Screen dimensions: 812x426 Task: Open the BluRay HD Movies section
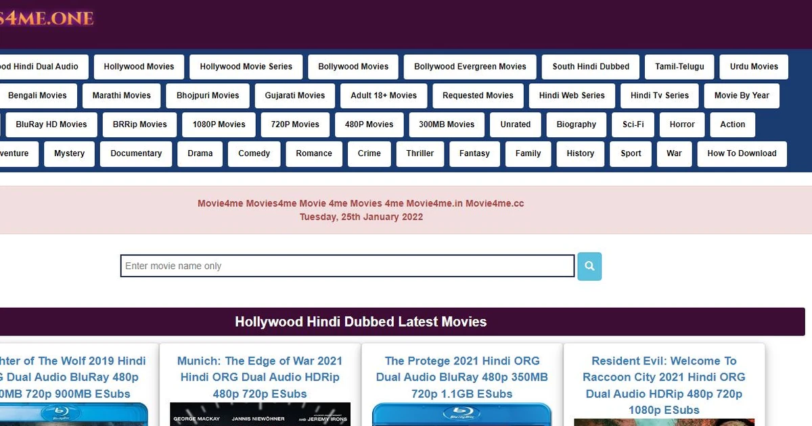click(x=51, y=124)
